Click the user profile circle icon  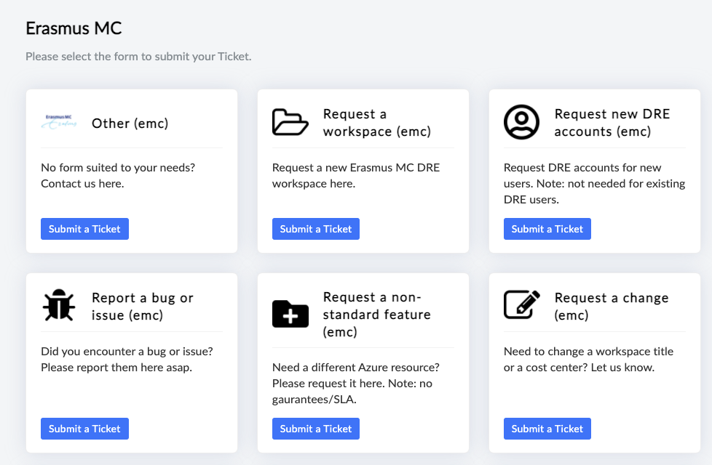click(521, 122)
